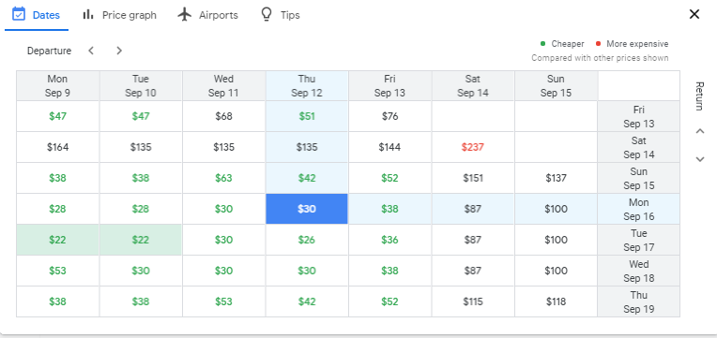Select $47 fare departing Tue Sep 10
Screen dimensions: 717x338
(141, 116)
